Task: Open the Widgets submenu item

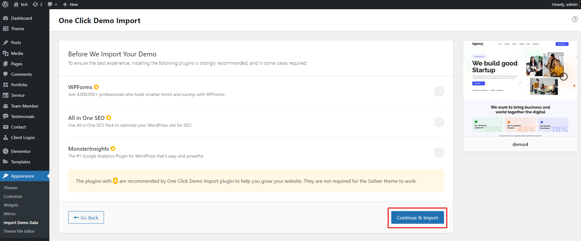Action: (11, 205)
